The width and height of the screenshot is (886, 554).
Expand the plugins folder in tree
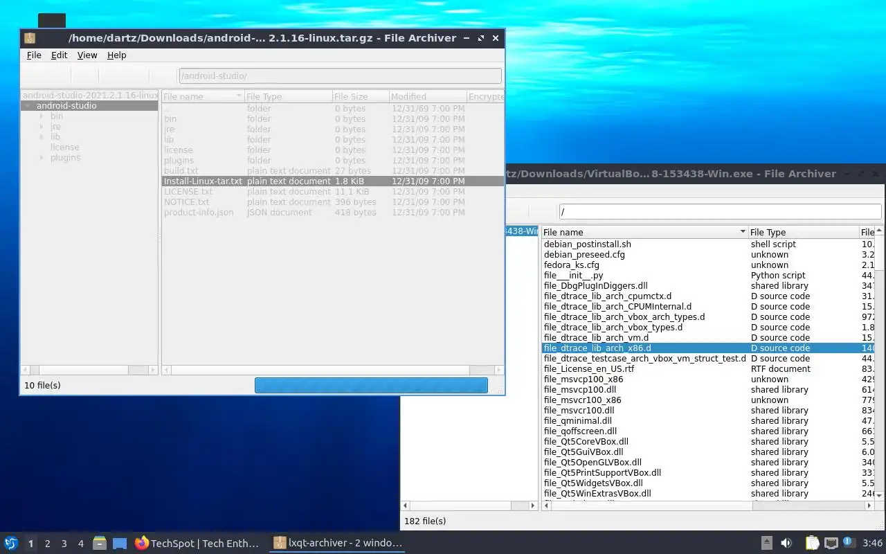tap(42, 158)
